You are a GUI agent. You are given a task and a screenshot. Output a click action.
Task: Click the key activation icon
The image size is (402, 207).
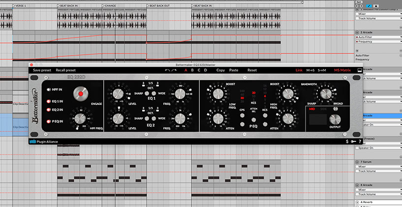click(x=353, y=141)
